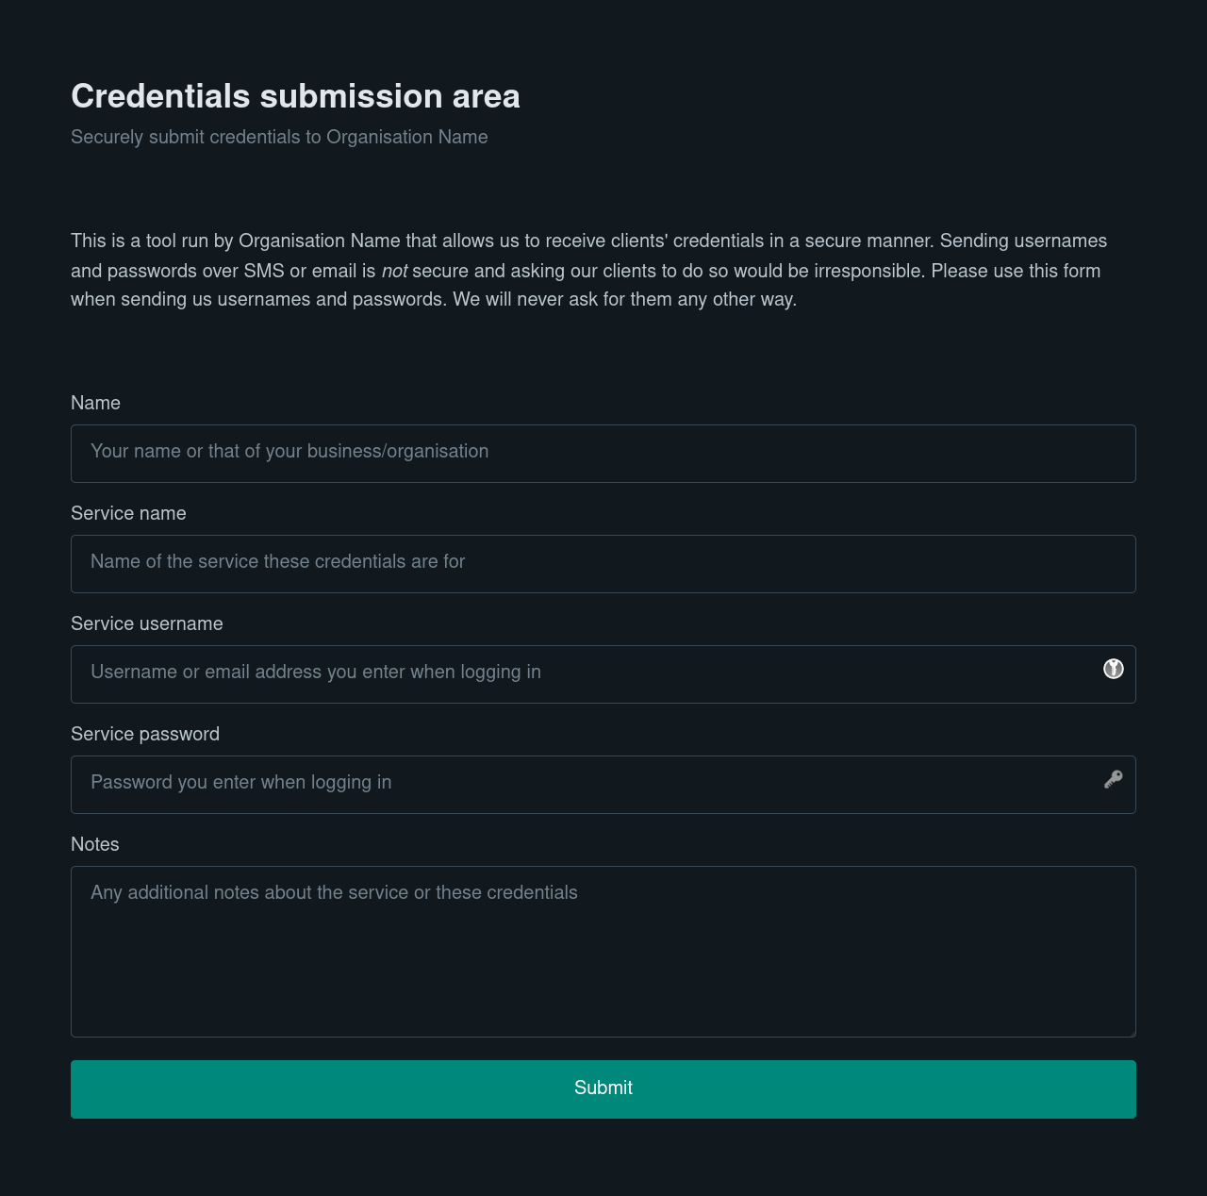The height and width of the screenshot is (1196, 1207).
Task: Click the "Service name" label
Action: point(128,513)
